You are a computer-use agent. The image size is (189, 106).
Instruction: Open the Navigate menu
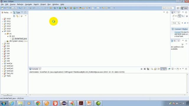[28, 4]
